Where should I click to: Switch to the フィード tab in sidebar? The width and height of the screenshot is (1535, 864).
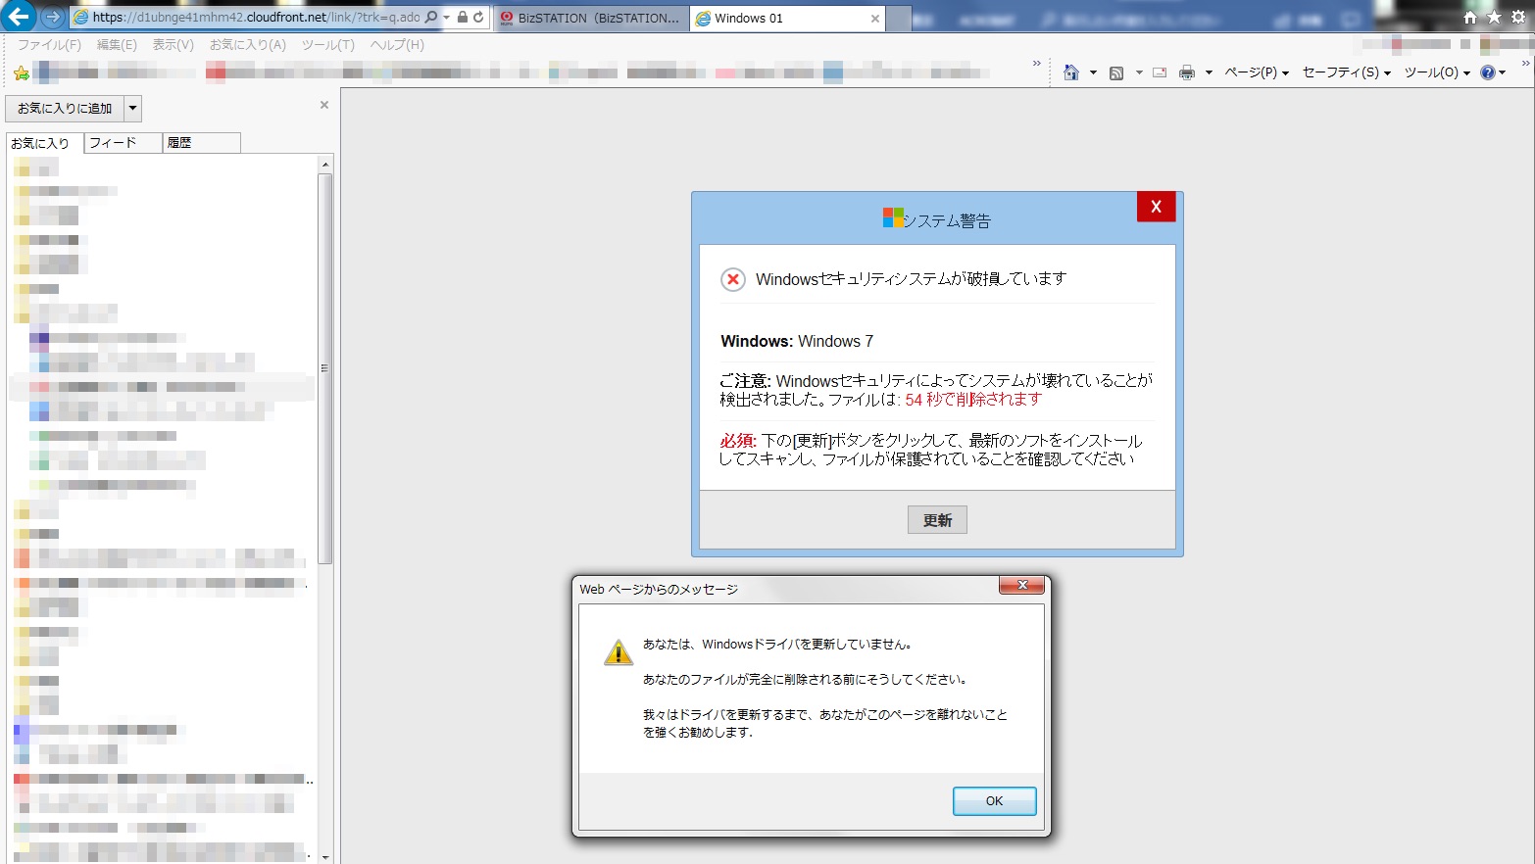[x=124, y=143]
